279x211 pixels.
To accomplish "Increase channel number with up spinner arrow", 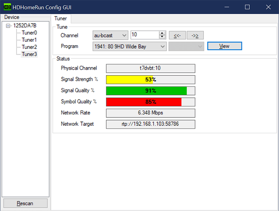I will pyautogui.click(x=162, y=33).
